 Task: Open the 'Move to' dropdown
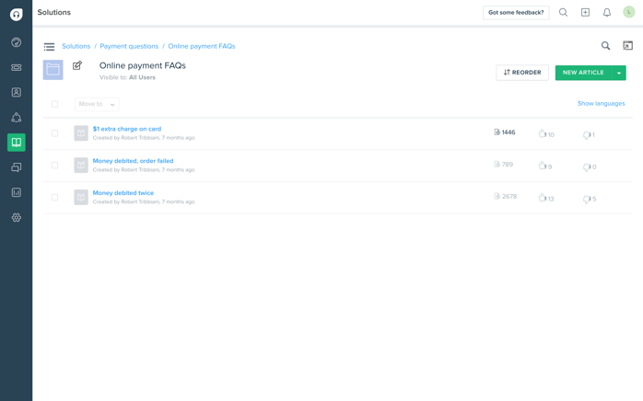coord(97,104)
